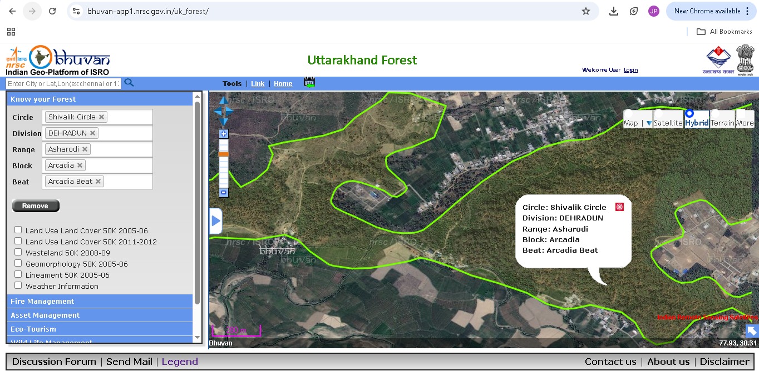759x371 pixels.
Task: Click the orange zoom slider handle
Action: (x=224, y=154)
